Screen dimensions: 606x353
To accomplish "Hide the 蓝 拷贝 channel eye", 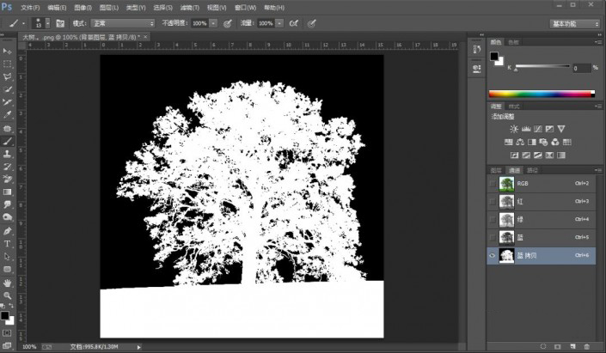I will [493, 255].
